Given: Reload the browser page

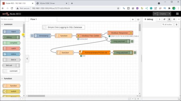Looking at the screenshot, I should 12,8.
